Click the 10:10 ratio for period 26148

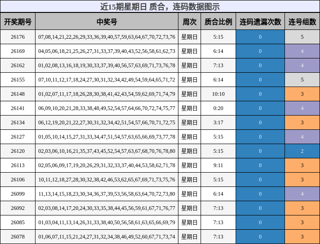pyautogui.click(x=219, y=94)
